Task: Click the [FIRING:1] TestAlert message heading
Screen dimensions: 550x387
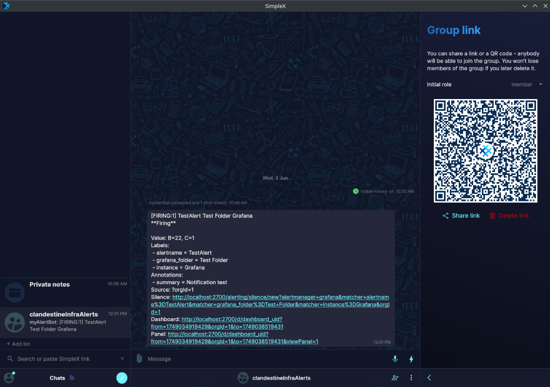Action: tap(201, 216)
